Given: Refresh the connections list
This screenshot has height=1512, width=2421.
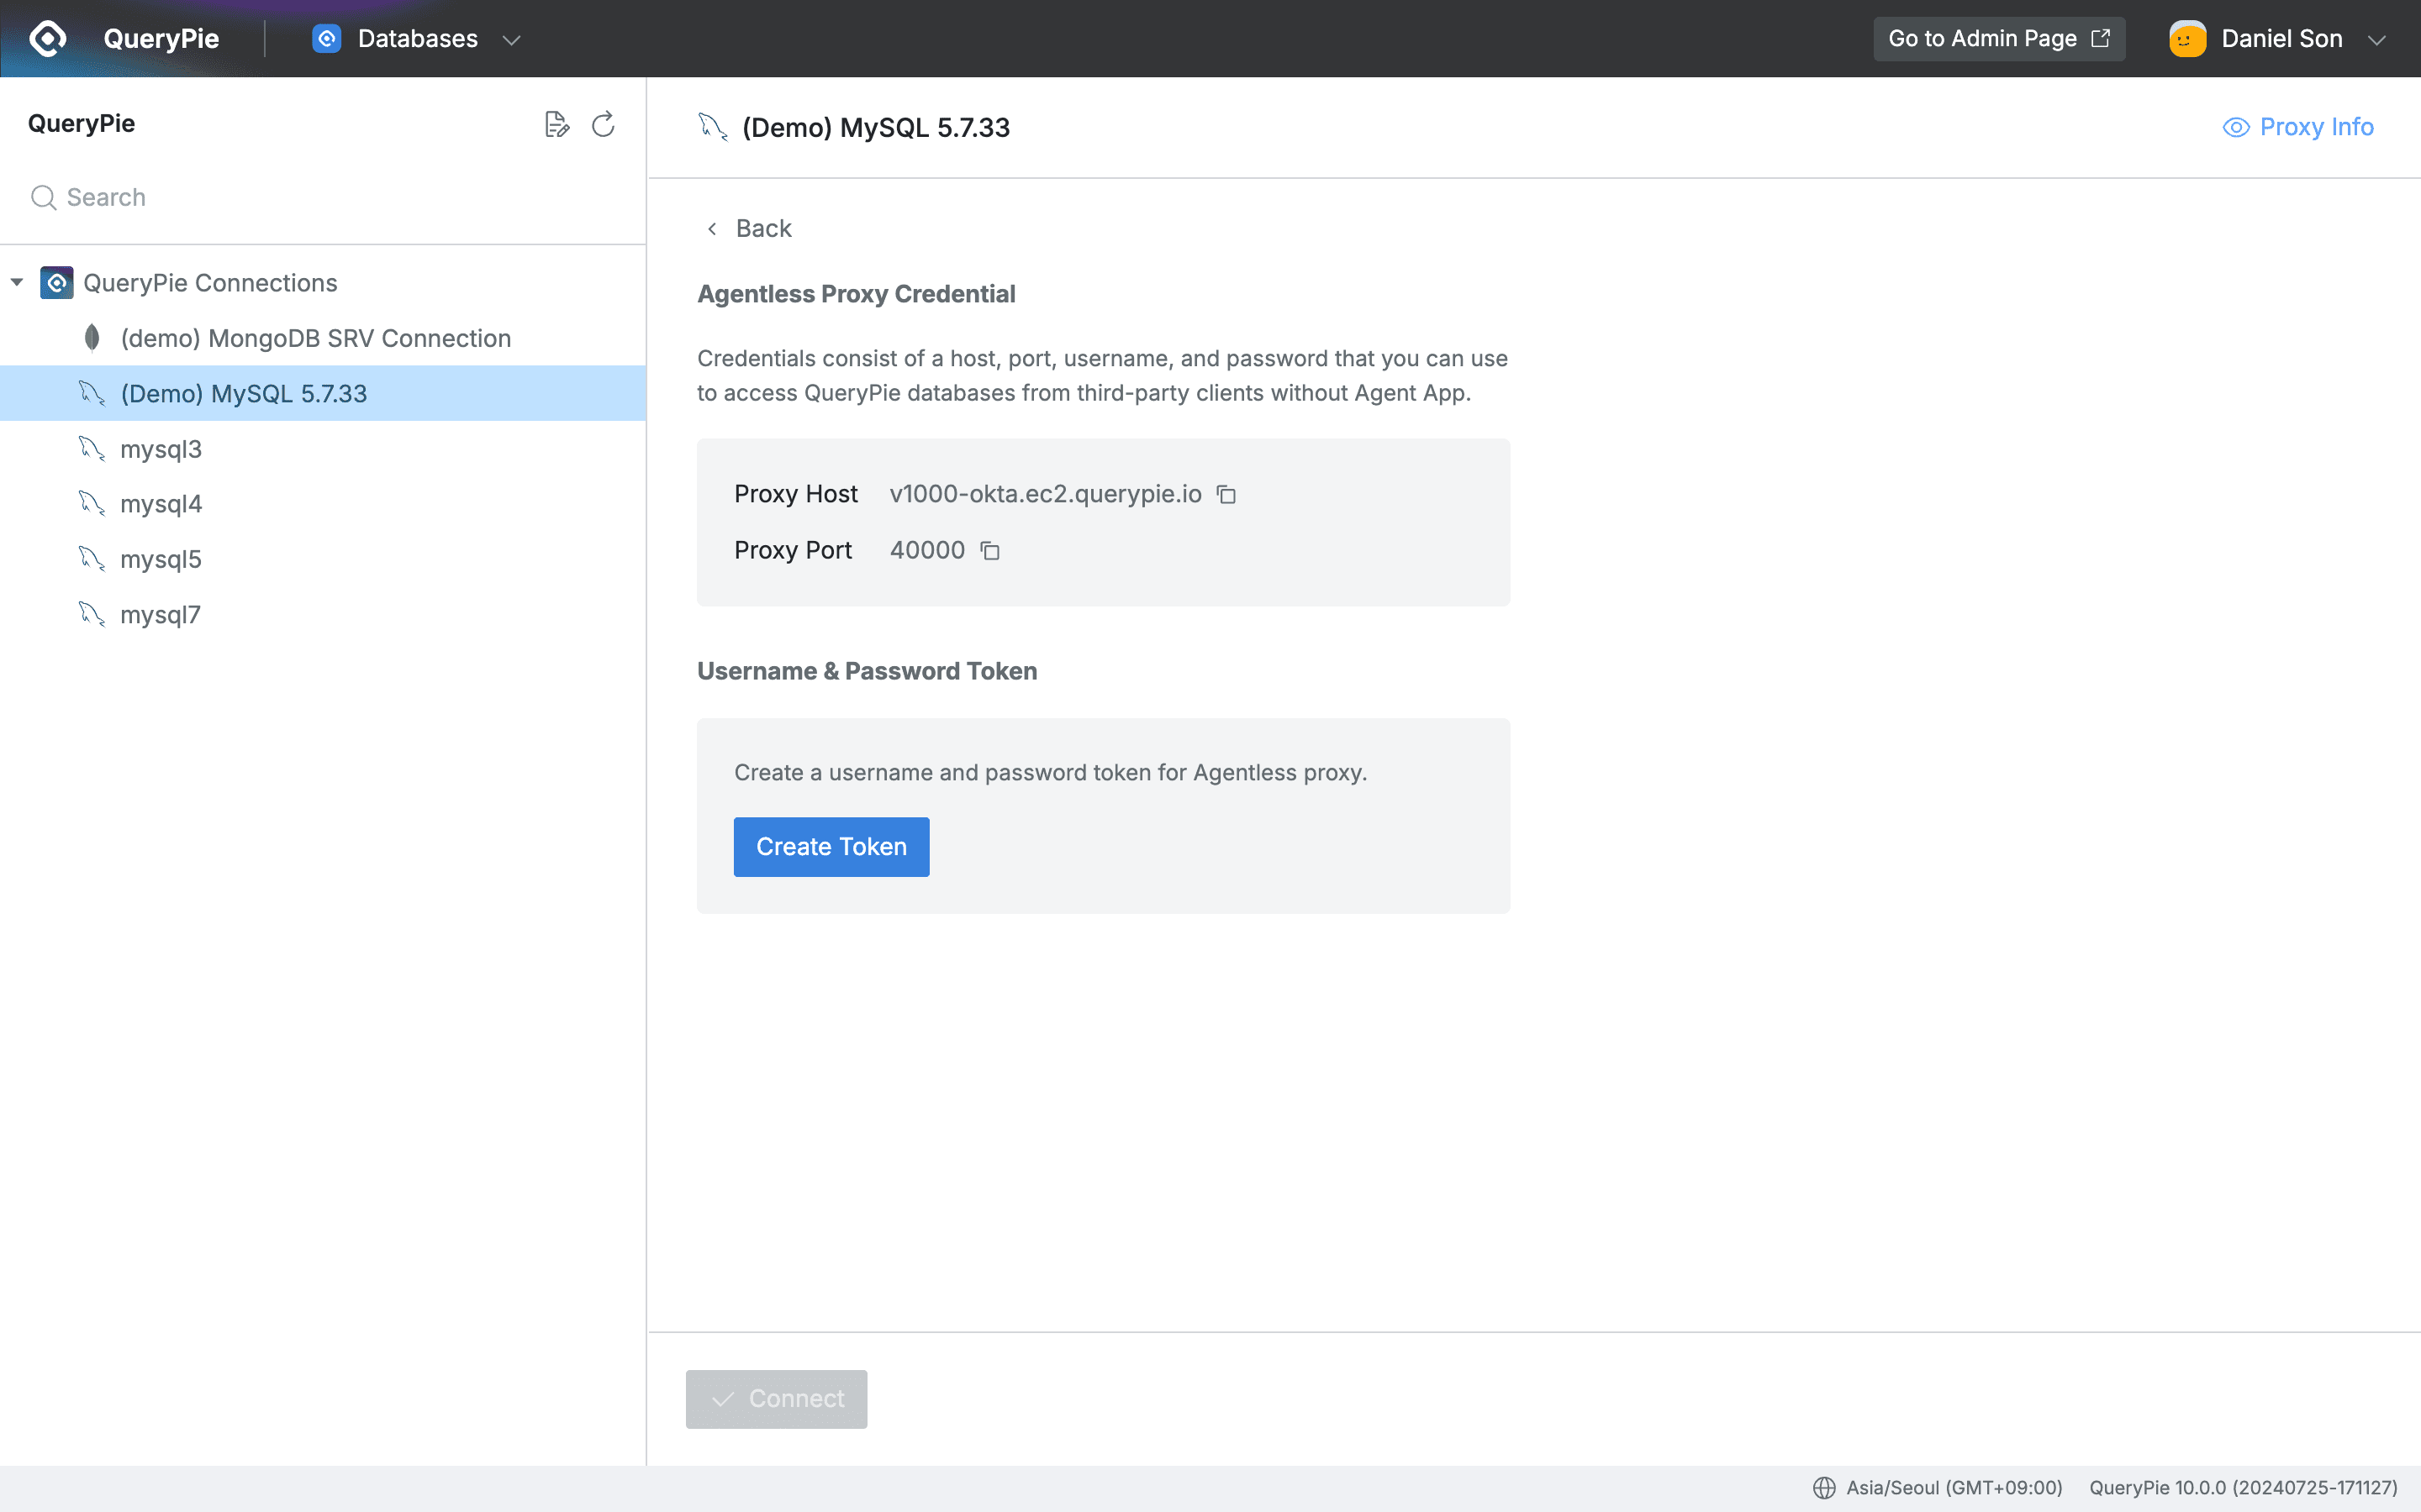Looking at the screenshot, I should [x=602, y=123].
